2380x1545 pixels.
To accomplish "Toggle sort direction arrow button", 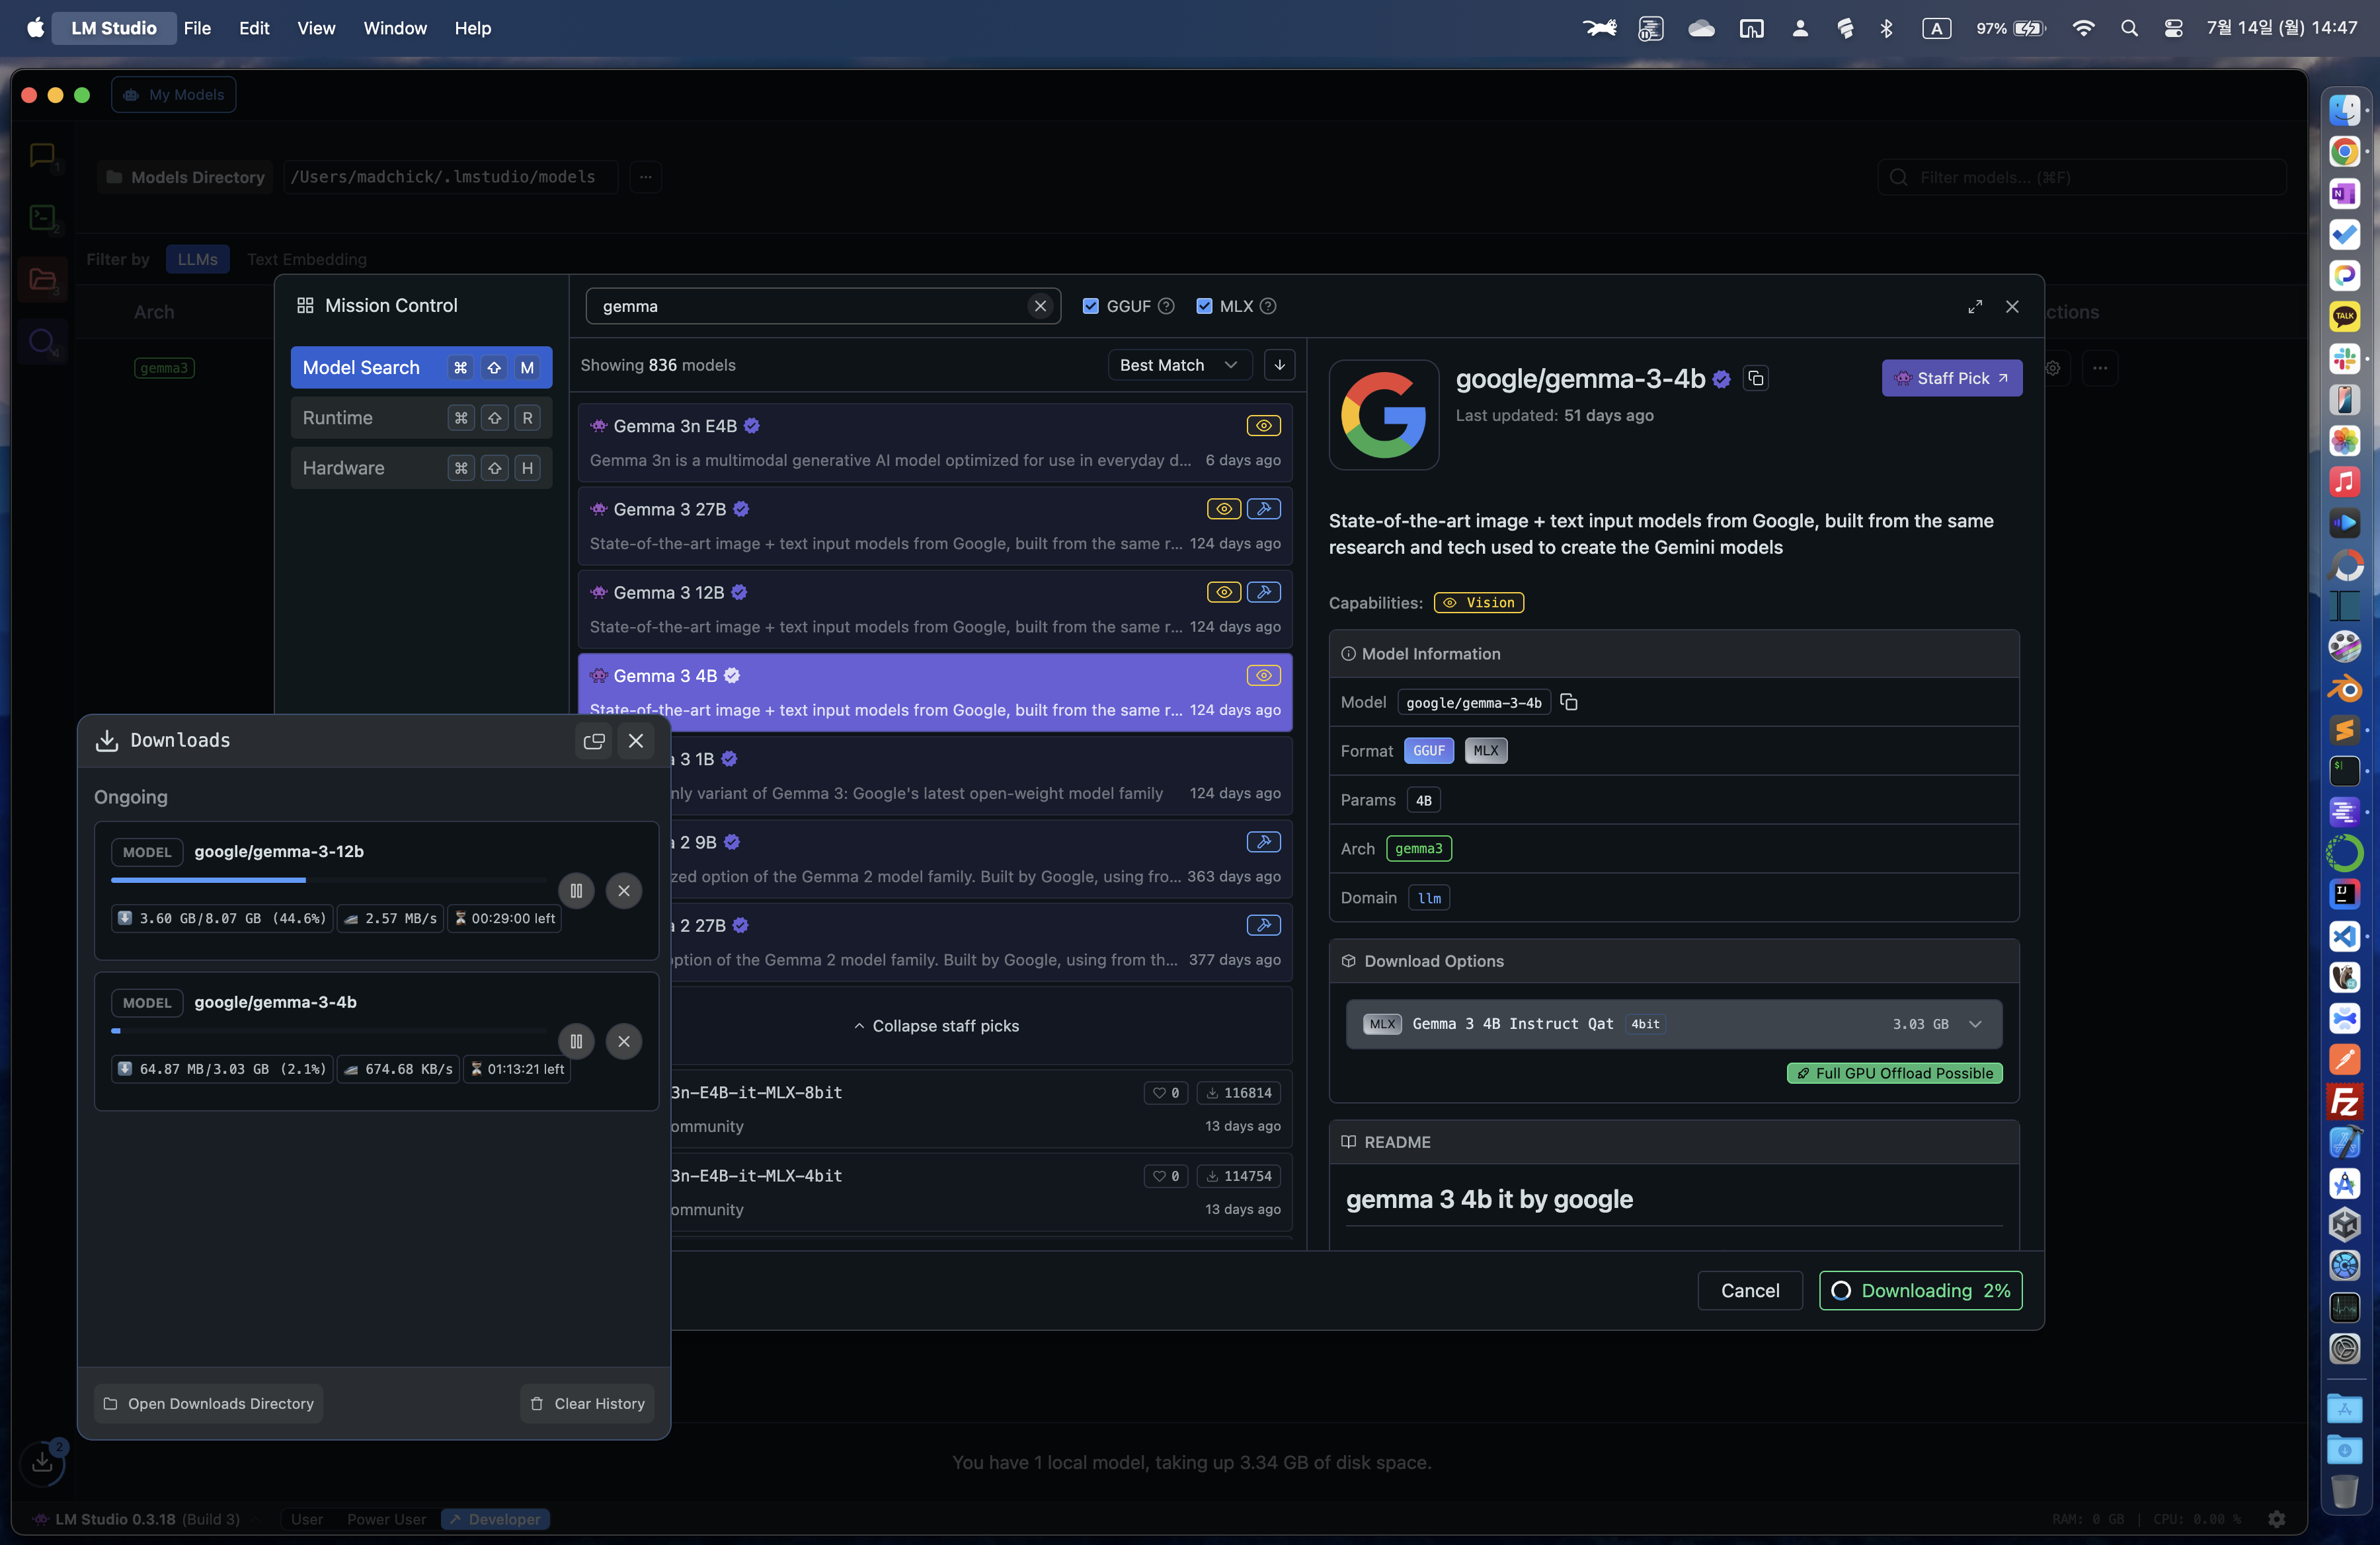I will [1279, 365].
